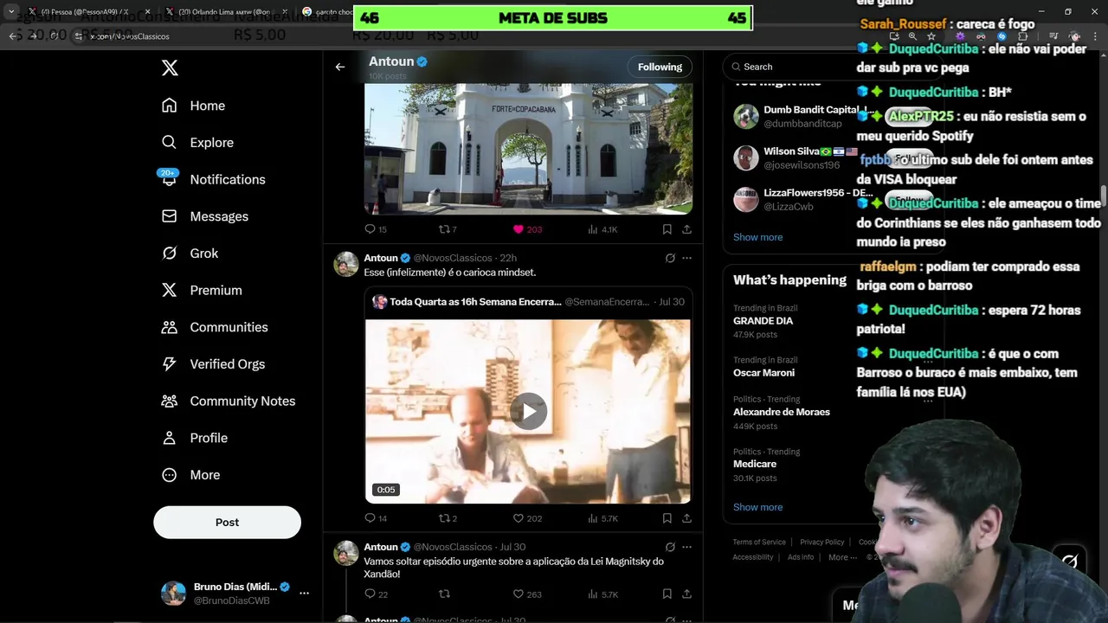View analytics on carioca mindset post
Image resolution: width=1108 pixels, height=623 pixels.
click(x=602, y=518)
